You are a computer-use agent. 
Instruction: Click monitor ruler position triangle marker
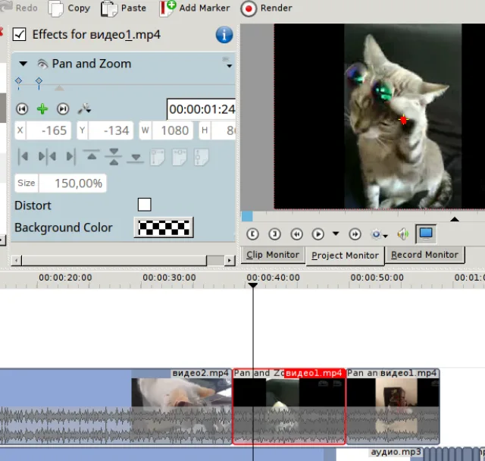(455, 219)
